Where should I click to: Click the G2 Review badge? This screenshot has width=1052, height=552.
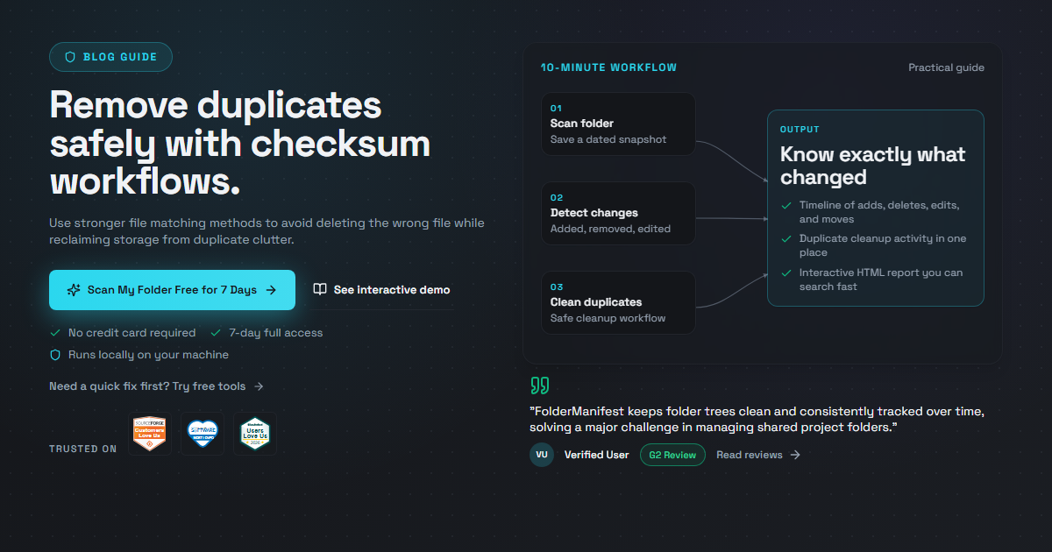672,455
